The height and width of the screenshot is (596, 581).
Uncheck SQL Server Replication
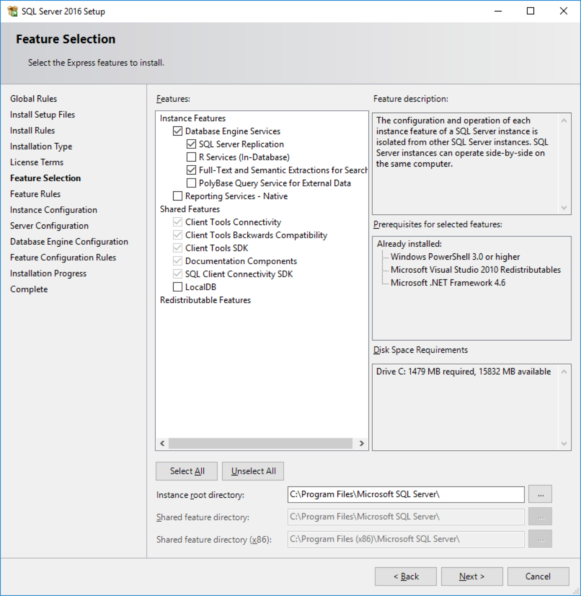(x=191, y=144)
